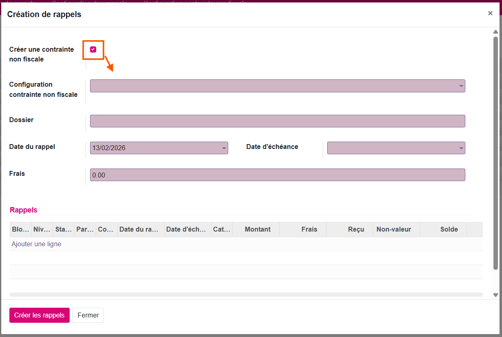Click the scrollbar up arrow
This screenshot has width=502, height=337.
[x=495, y=32]
